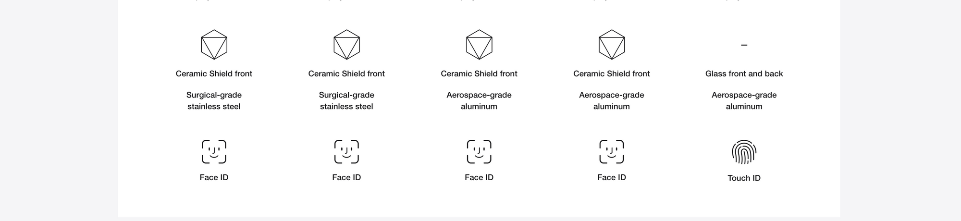The height and width of the screenshot is (221, 961).
Task: Click Aerospace-grade aluminum under Glass front and back
Action: pyautogui.click(x=744, y=101)
